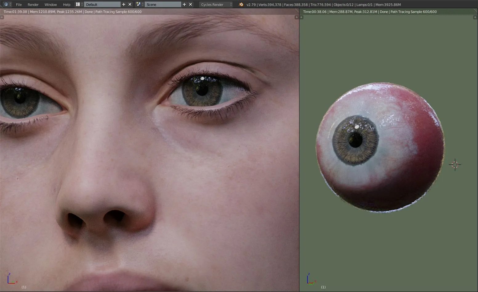Add a new scene with the plus icon
478x292 pixels.
click(x=184, y=4)
